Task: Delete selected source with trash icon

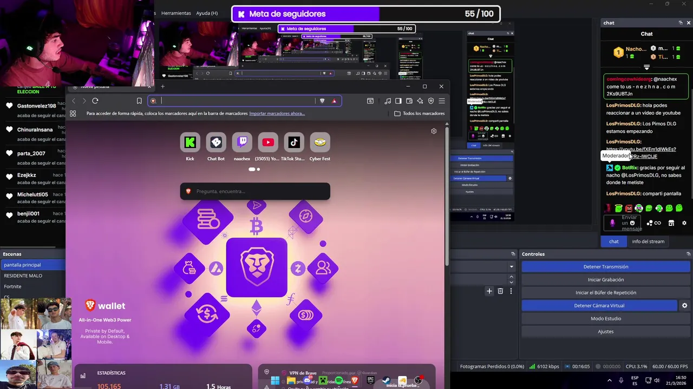Action: click(500, 291)
